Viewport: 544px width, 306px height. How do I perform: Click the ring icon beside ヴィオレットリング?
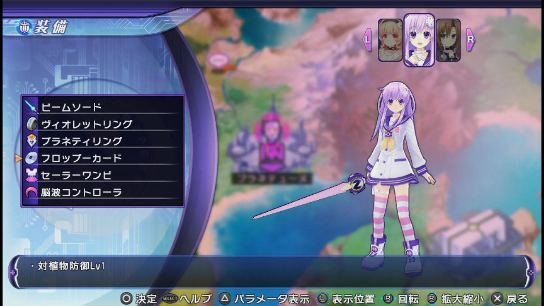click(32, 124)
